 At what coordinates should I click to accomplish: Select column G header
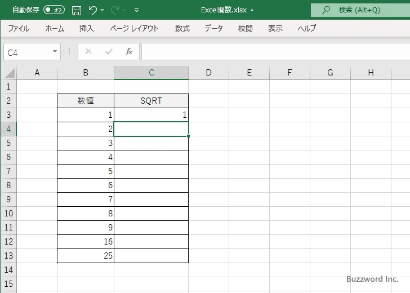(330, 73)
